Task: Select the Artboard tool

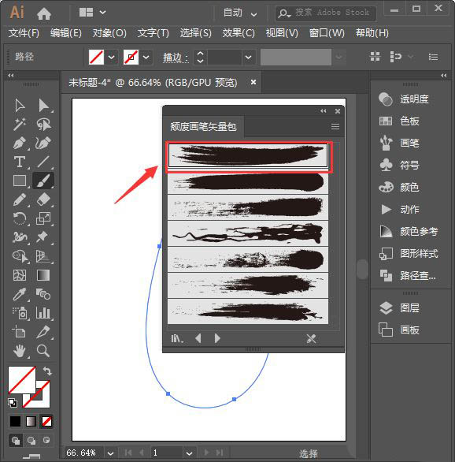Action: tap(20, 332)
